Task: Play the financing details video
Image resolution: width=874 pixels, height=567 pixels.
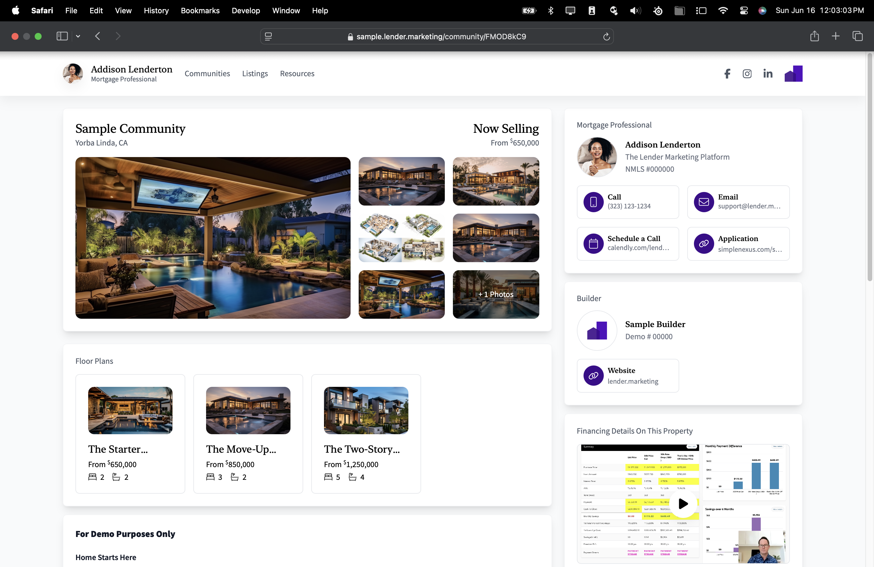Action: [x=683, y=503]
